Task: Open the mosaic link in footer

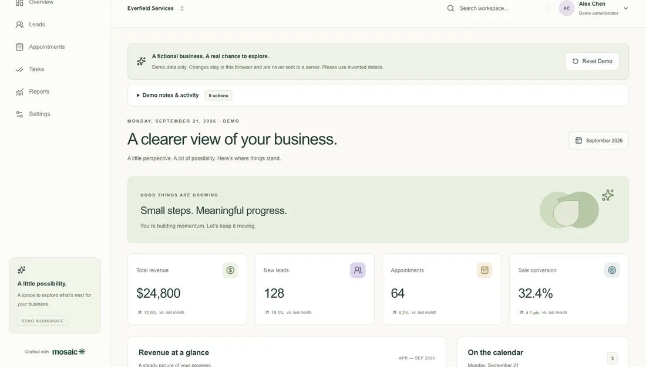Action: pos(69,352)
